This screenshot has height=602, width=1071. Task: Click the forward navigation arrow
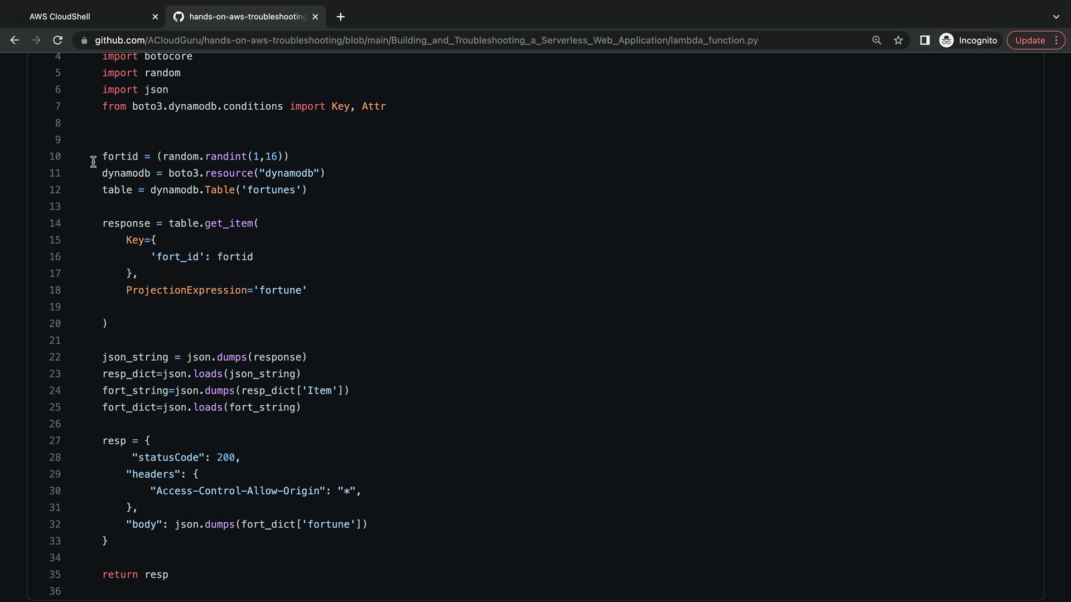36,40
